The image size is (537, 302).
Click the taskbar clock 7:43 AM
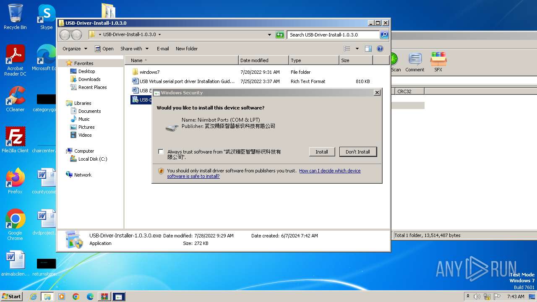pyautogui.click(x=516, y=297)
